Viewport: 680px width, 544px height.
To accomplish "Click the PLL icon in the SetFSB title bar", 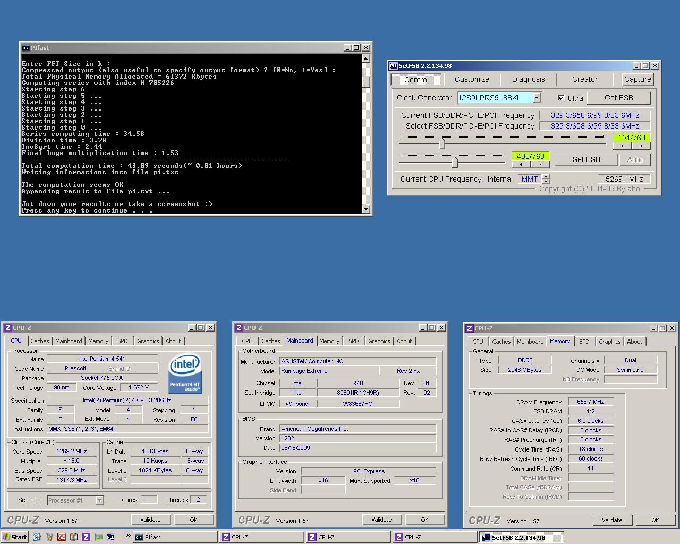I will pyautogui.click(x=393, y=66).
